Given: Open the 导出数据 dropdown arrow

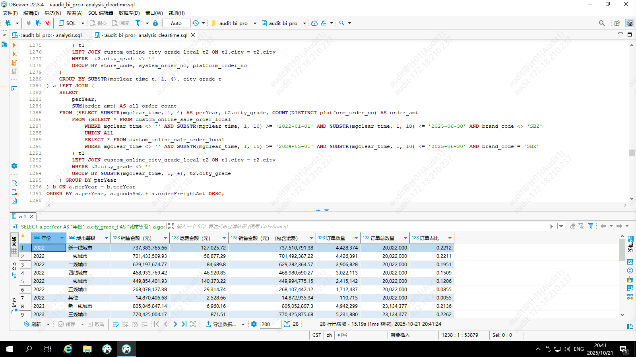Looking at the screenshot, I should click(243, 324).
